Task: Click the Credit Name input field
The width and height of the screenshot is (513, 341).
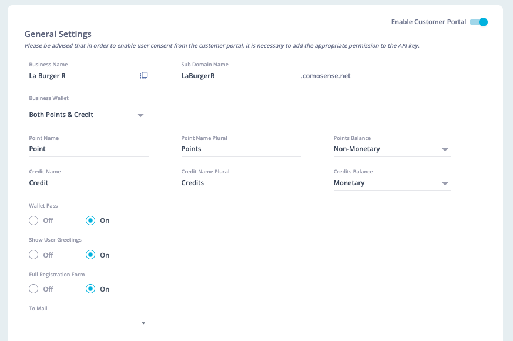Action: [x=89, y=183]
